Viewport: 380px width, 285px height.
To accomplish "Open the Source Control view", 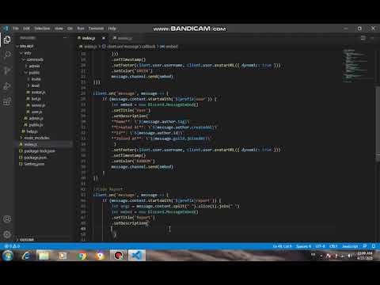I will (x=7, y=70).
